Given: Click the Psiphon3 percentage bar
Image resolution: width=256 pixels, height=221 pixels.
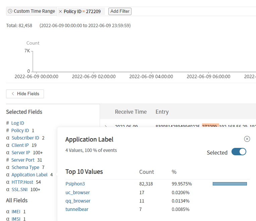Looking at the screenshot, I should click(x=229, y=184).
